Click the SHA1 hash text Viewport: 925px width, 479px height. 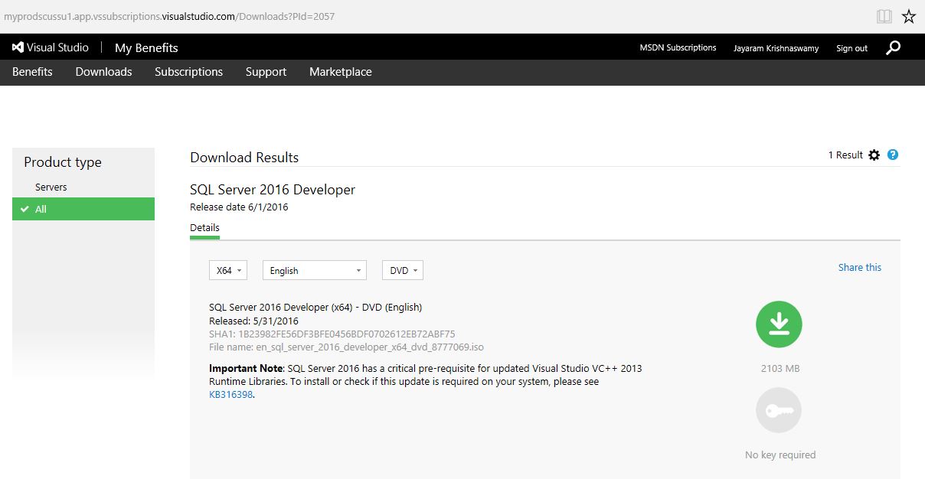coord(332,334)
